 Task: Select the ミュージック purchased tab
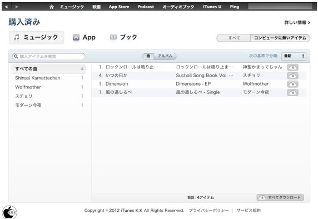pyautogui.click(x=37, y=37)
